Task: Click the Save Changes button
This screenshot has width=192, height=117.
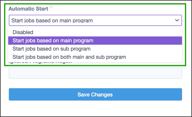Action: pos(95,94)
